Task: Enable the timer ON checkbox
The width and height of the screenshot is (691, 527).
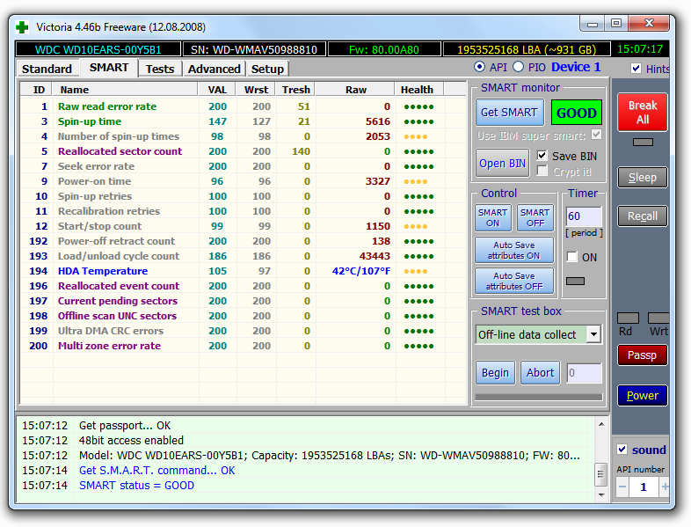Action: 572,257
